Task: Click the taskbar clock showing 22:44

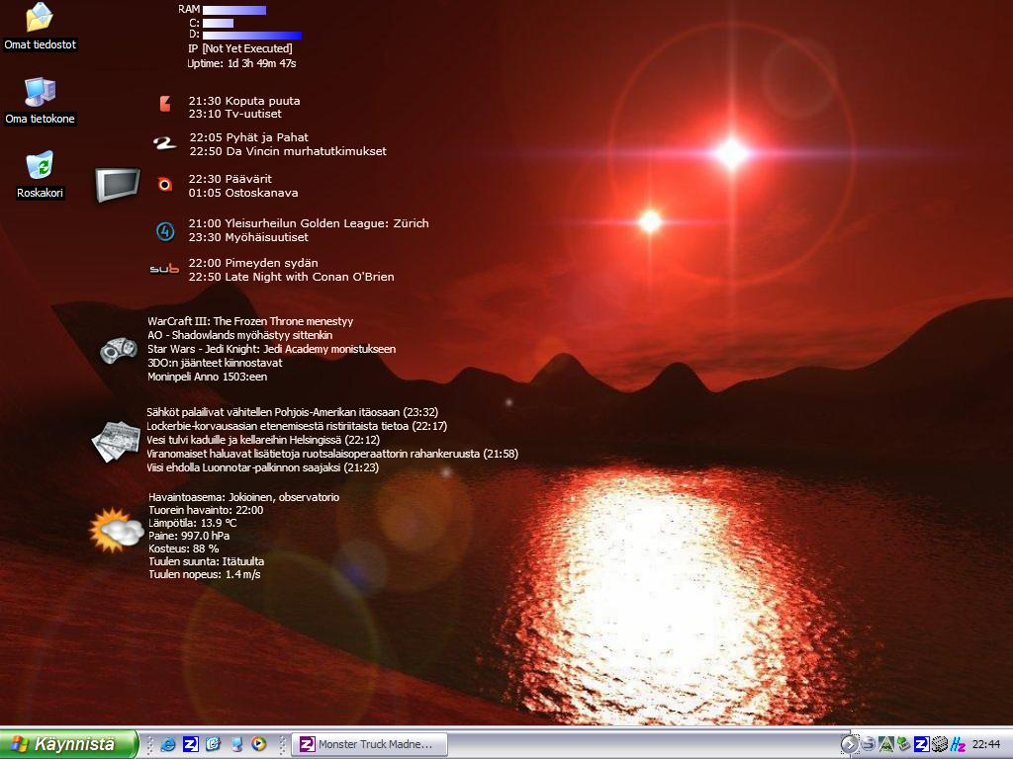Action: [x=985, y=744]
